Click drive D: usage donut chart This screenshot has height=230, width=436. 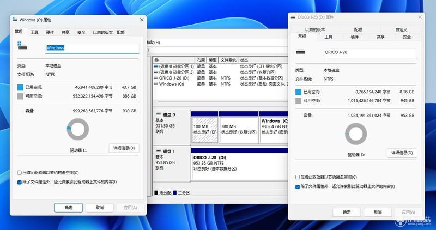(x=356, y=134)
